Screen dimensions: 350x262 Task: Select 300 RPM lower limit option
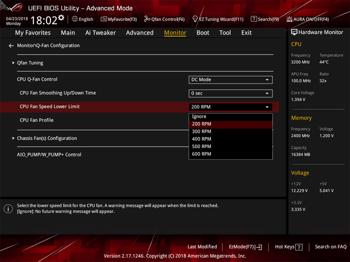(230, 131)
